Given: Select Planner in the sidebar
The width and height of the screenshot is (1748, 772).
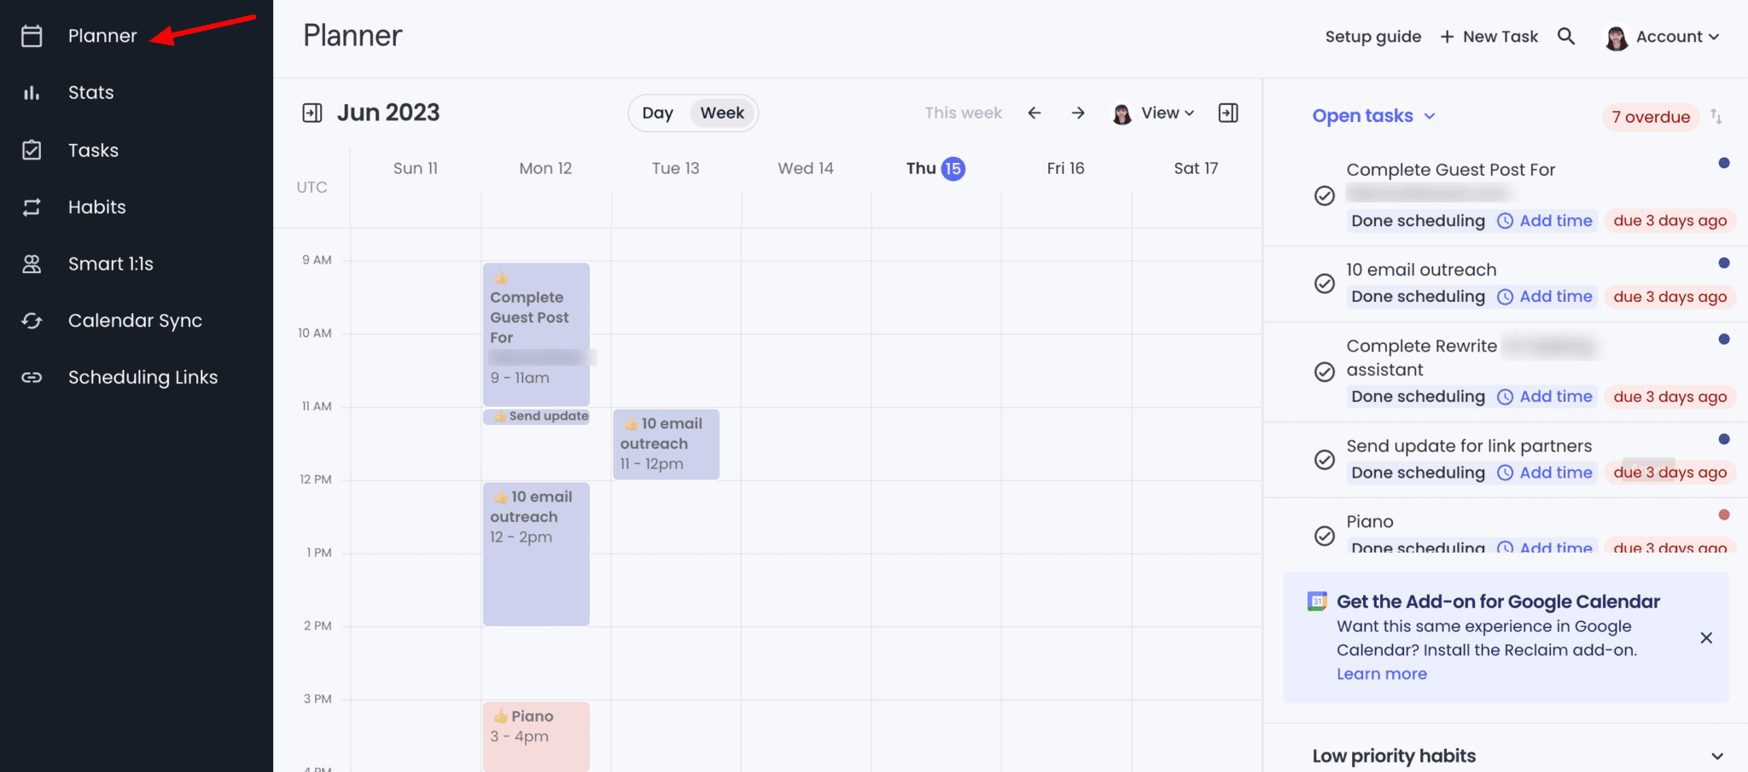Looking at the screenshot, I should point(102,36).
